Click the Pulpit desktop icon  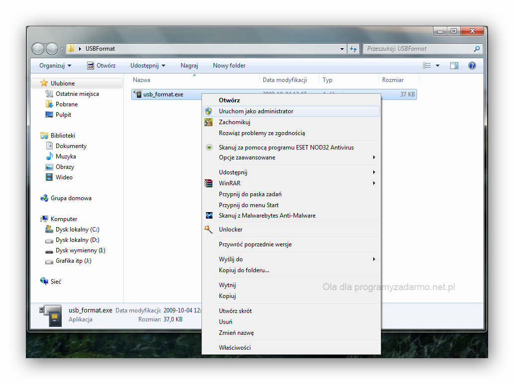tap(49, 115)
